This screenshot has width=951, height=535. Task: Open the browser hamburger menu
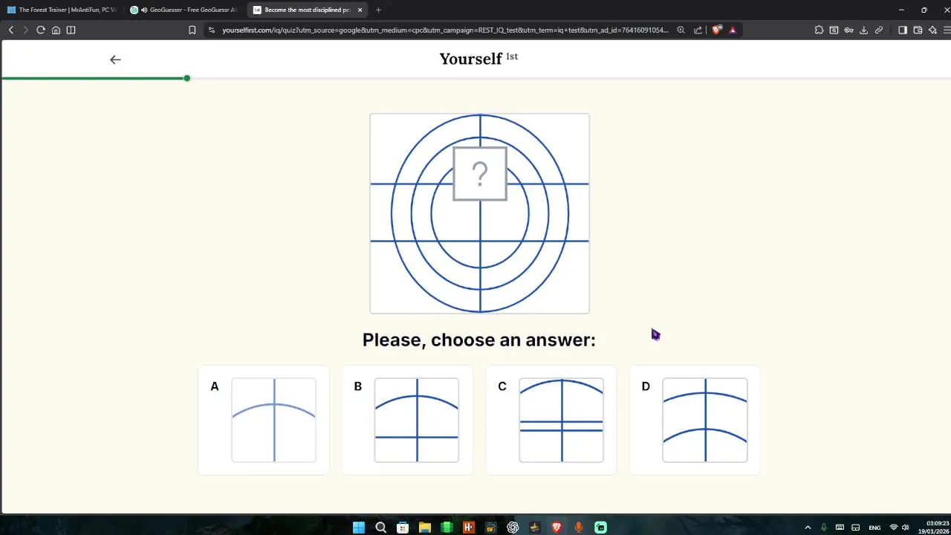point(947,30)
